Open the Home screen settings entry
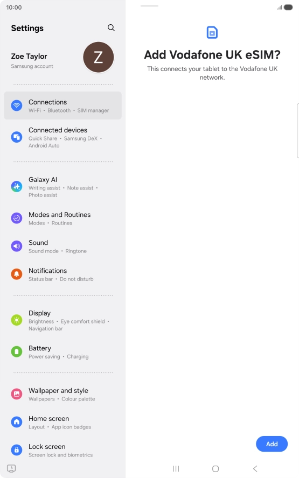The image size is (299, 478). (62, 422)
